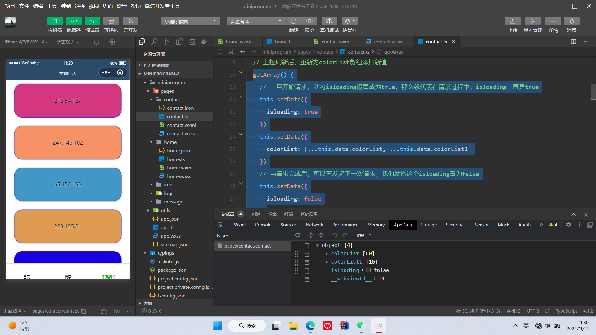Open the search icon in sidebar
Screen dimensions: 596x335
click(154, 42)
